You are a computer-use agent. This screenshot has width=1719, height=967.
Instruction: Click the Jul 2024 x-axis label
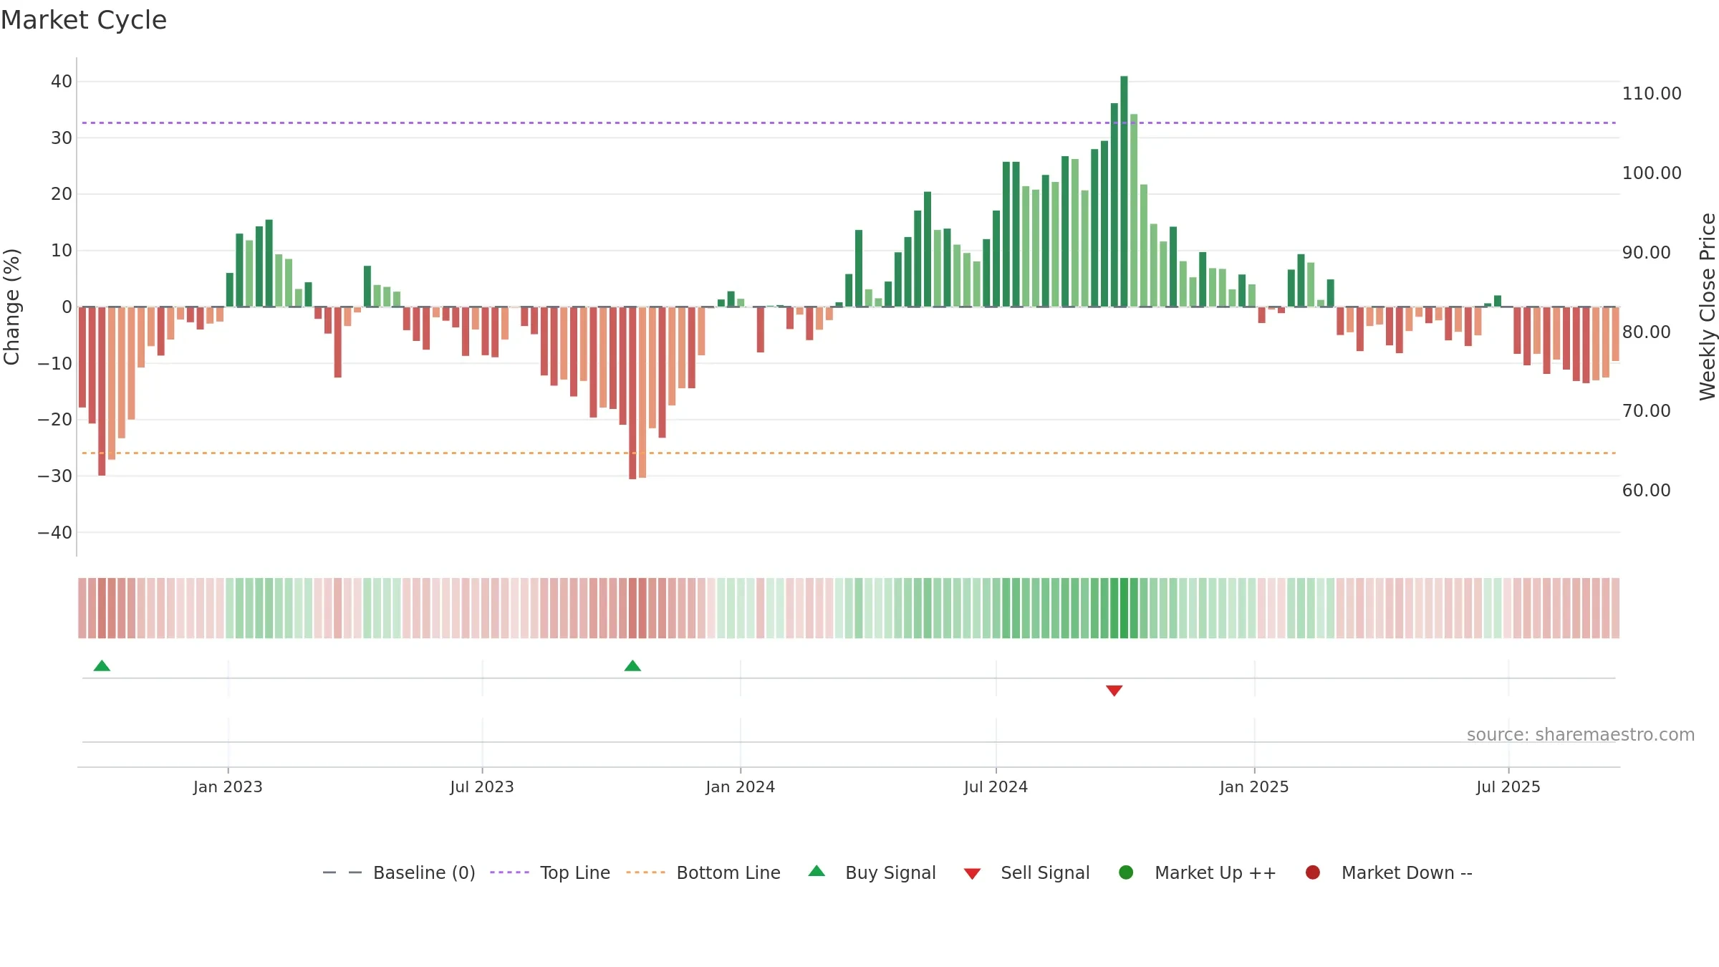tap(996, 786)
